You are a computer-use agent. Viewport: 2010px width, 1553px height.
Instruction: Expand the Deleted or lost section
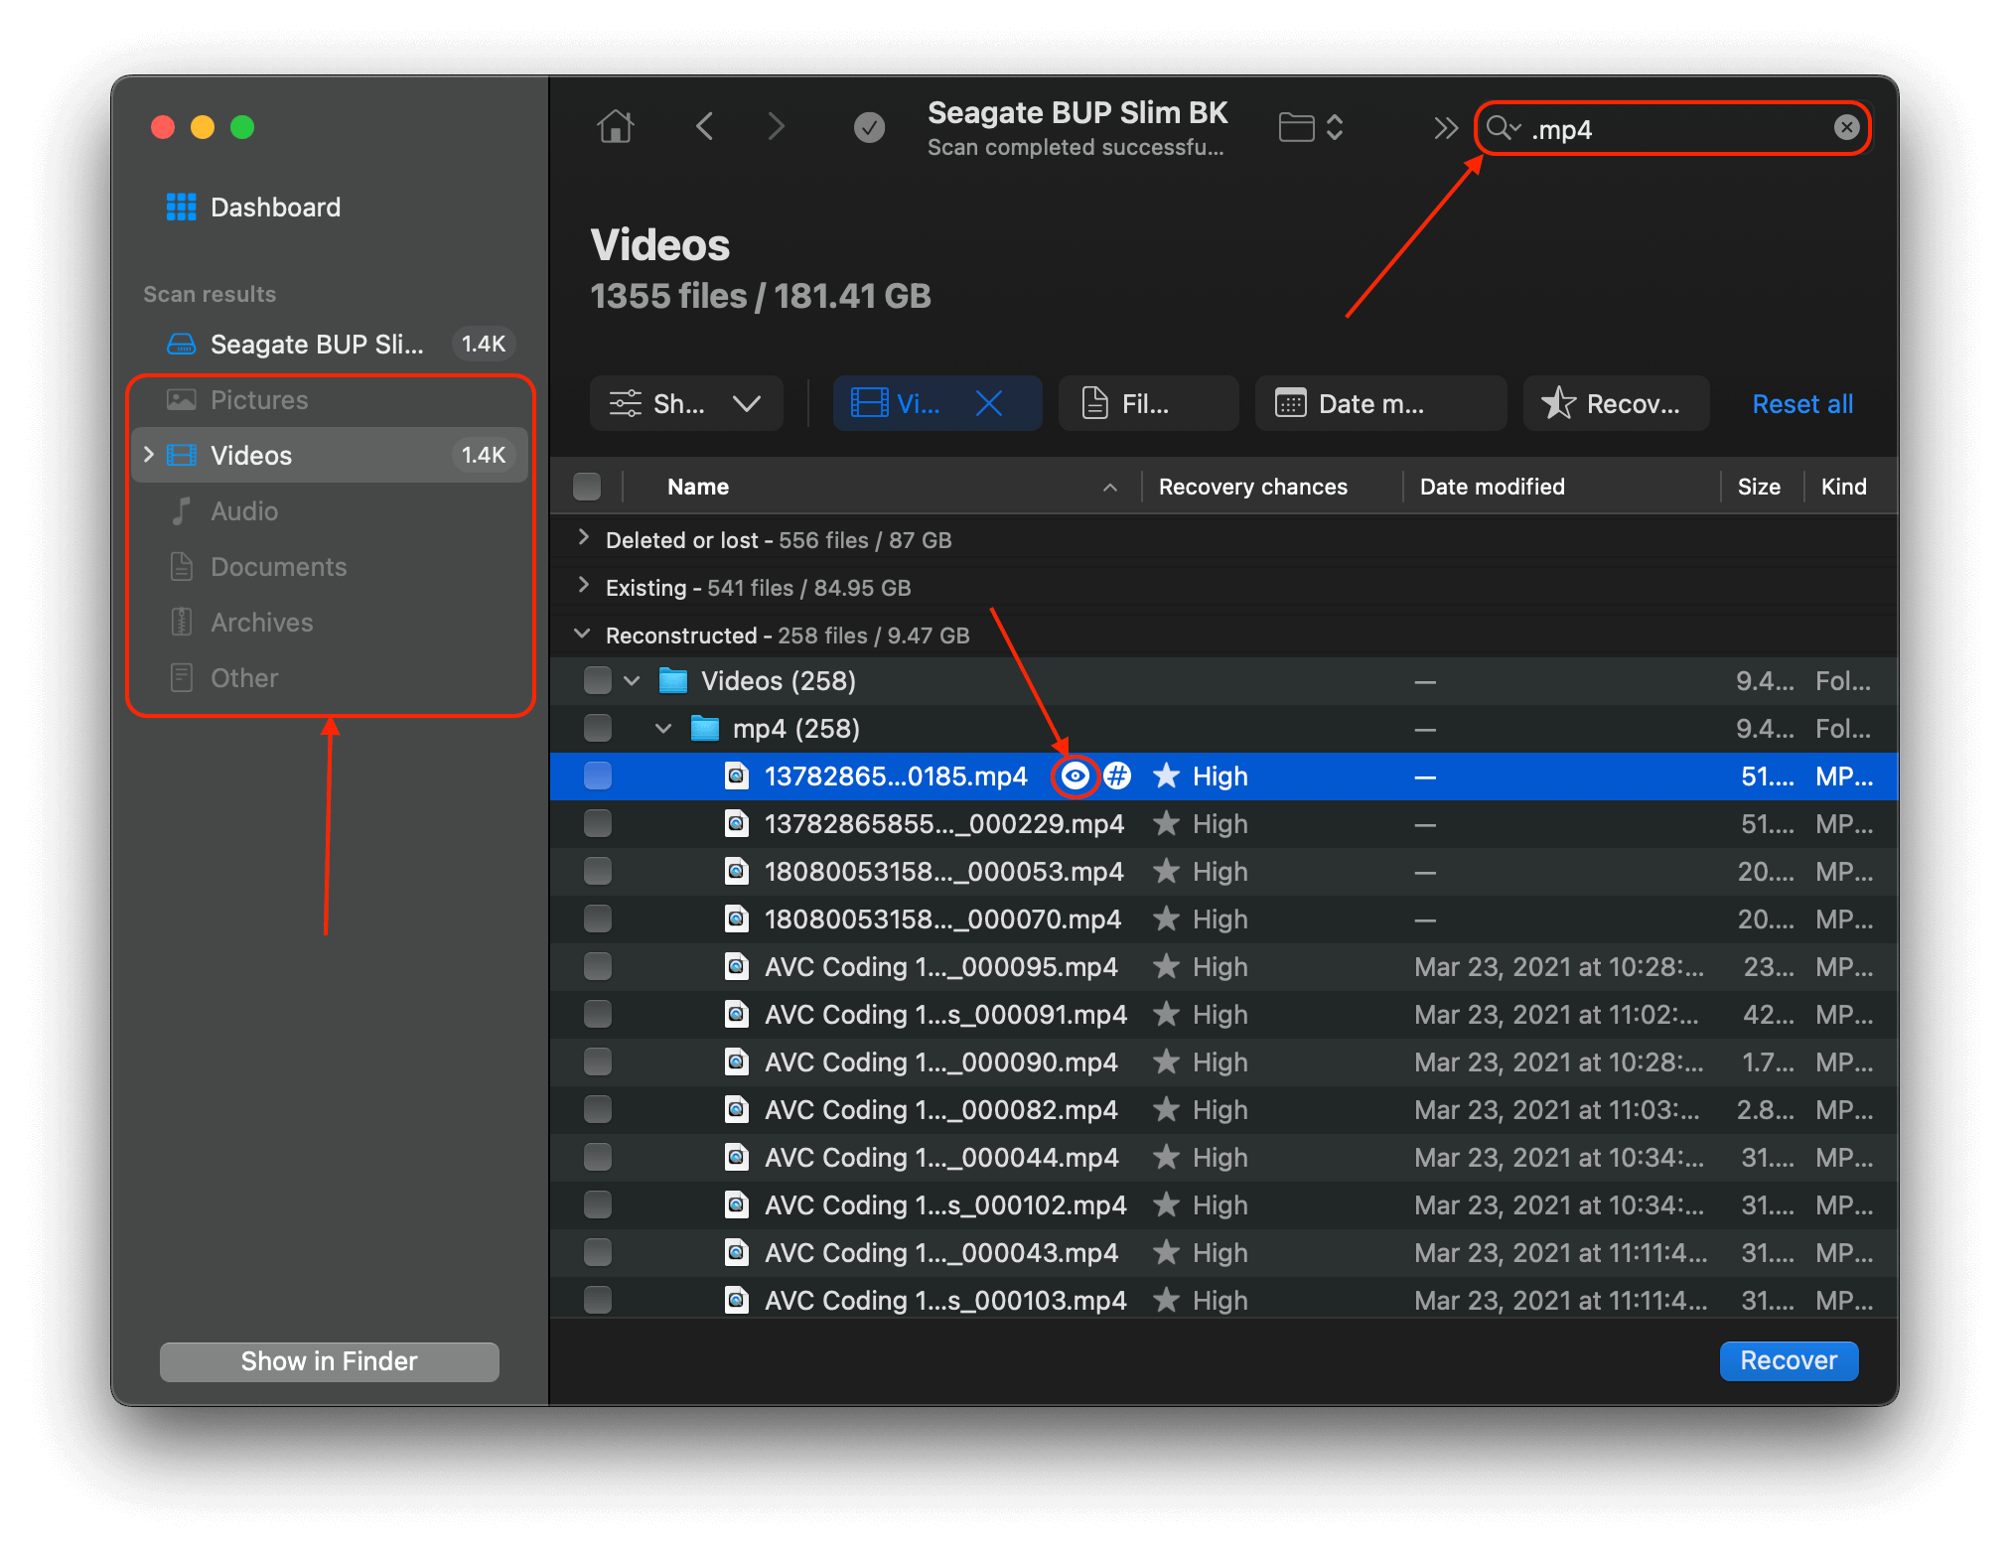(582, 539)
